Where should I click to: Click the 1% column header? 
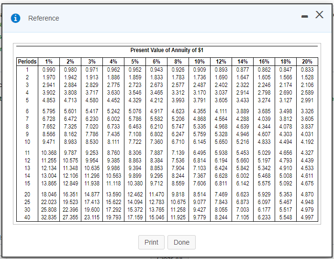click(x=49, y=62)
